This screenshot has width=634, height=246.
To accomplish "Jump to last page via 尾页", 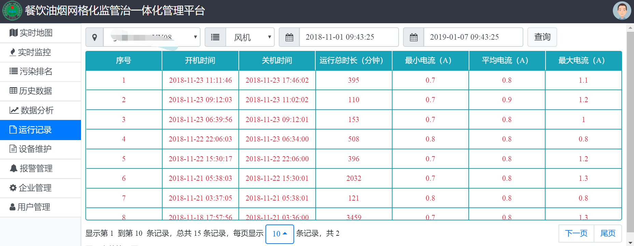I will (x=608, y=233).
